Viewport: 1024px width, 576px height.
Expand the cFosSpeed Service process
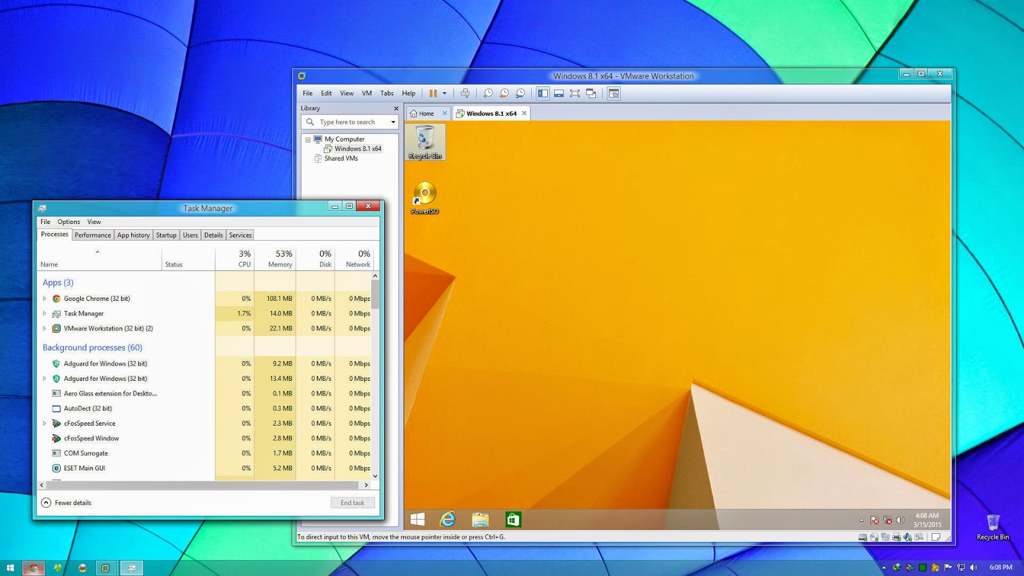coord(44,424)
